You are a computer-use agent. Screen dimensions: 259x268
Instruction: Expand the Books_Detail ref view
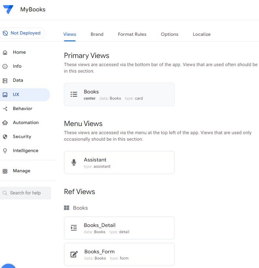click(119, 228)
